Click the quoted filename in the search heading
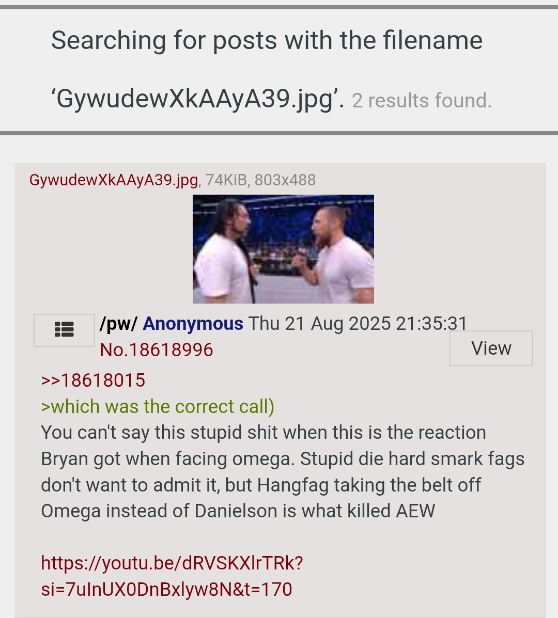 click(197, 99)
